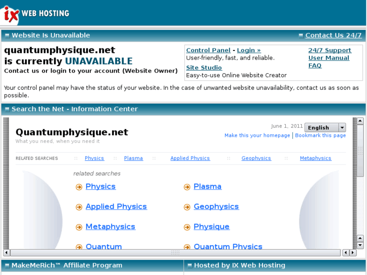Open the User Manual link
The image size is (367, 275).
click(x=329, y=58)
